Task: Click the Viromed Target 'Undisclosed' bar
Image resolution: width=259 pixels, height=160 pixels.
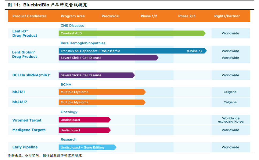Action: point(85,120)
